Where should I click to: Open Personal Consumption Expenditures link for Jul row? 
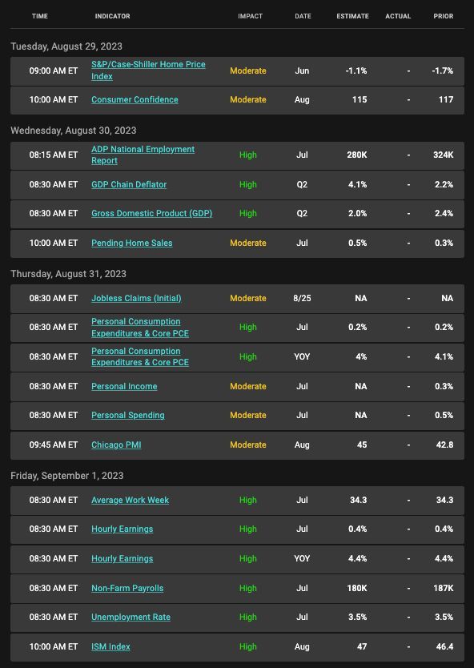[140, 327]
